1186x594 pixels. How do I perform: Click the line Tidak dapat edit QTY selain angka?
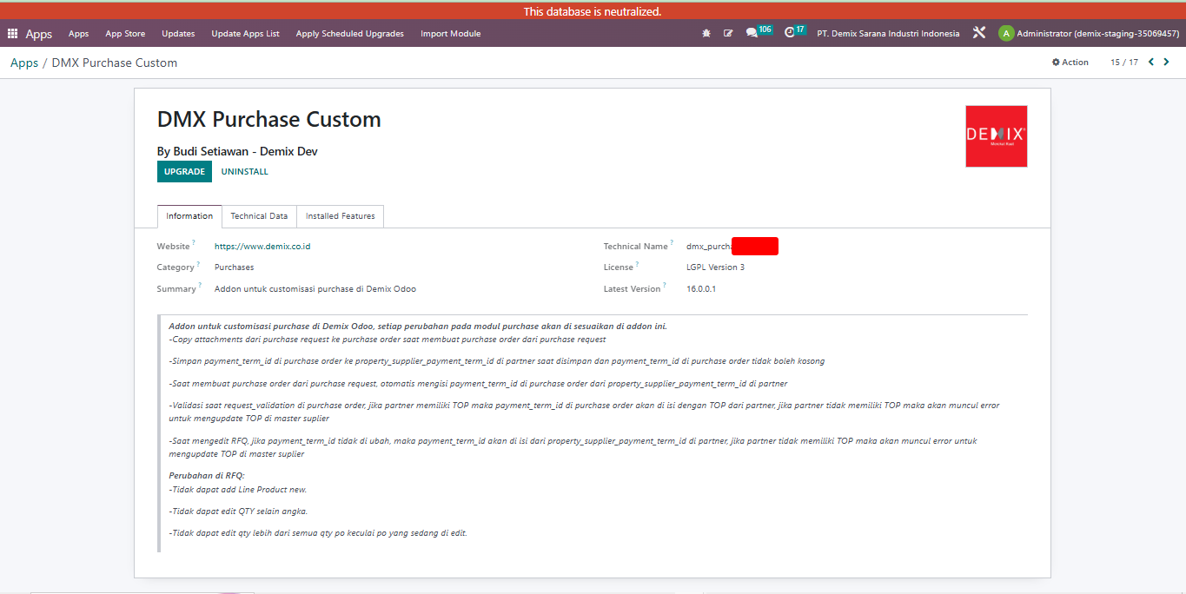click(x=238, y=511)
